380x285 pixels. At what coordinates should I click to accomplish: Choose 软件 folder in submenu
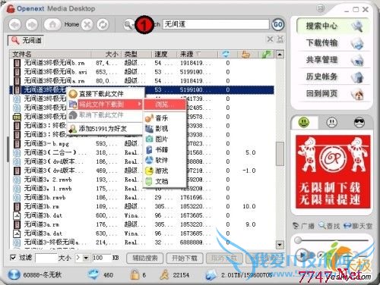[x=164, y=160]
